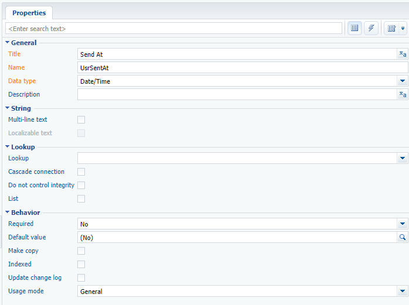Enable the Indexed checkbox
This screenshot has height=305, width=409.
pyautogui.click(x=81, y=264)
